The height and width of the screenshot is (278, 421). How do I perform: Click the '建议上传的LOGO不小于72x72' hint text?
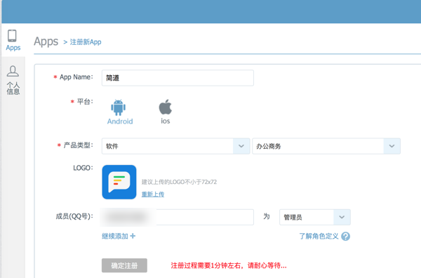(179, 182)
